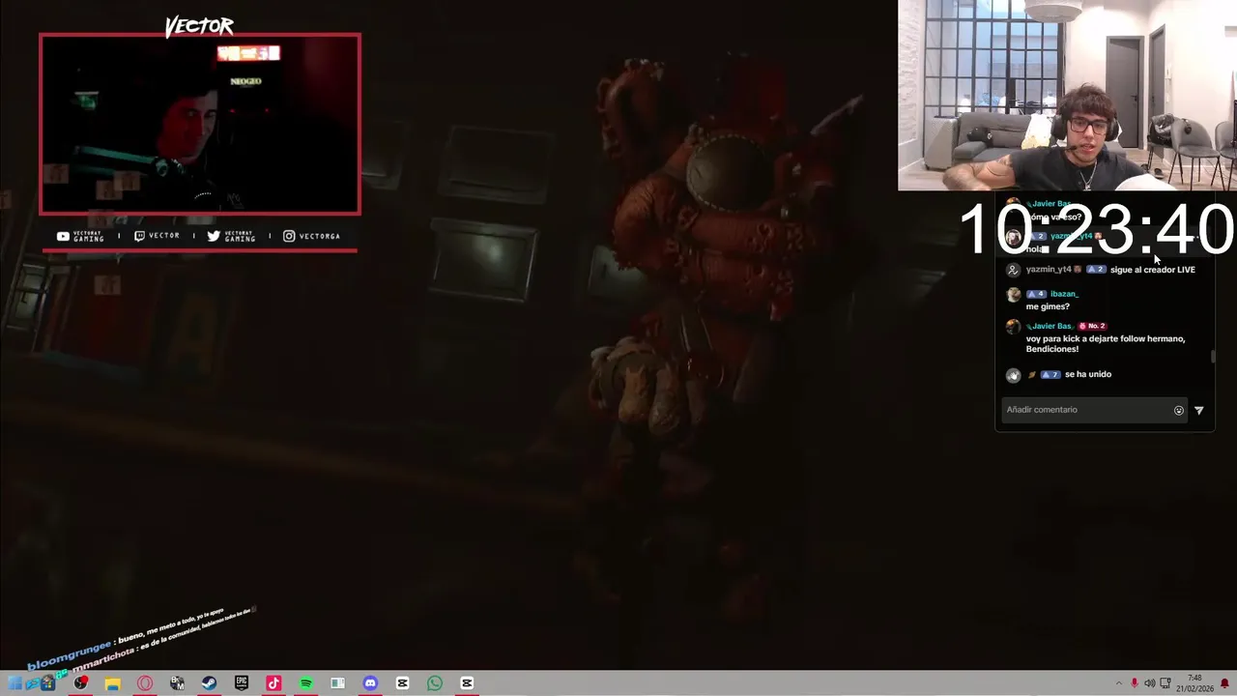
Task: Click the 'me gimes?' chat message
Action: click(1048, 306)
